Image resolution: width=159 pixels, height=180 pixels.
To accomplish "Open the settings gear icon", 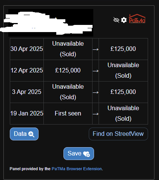I will pyautogui.click(x=124, y=20).
